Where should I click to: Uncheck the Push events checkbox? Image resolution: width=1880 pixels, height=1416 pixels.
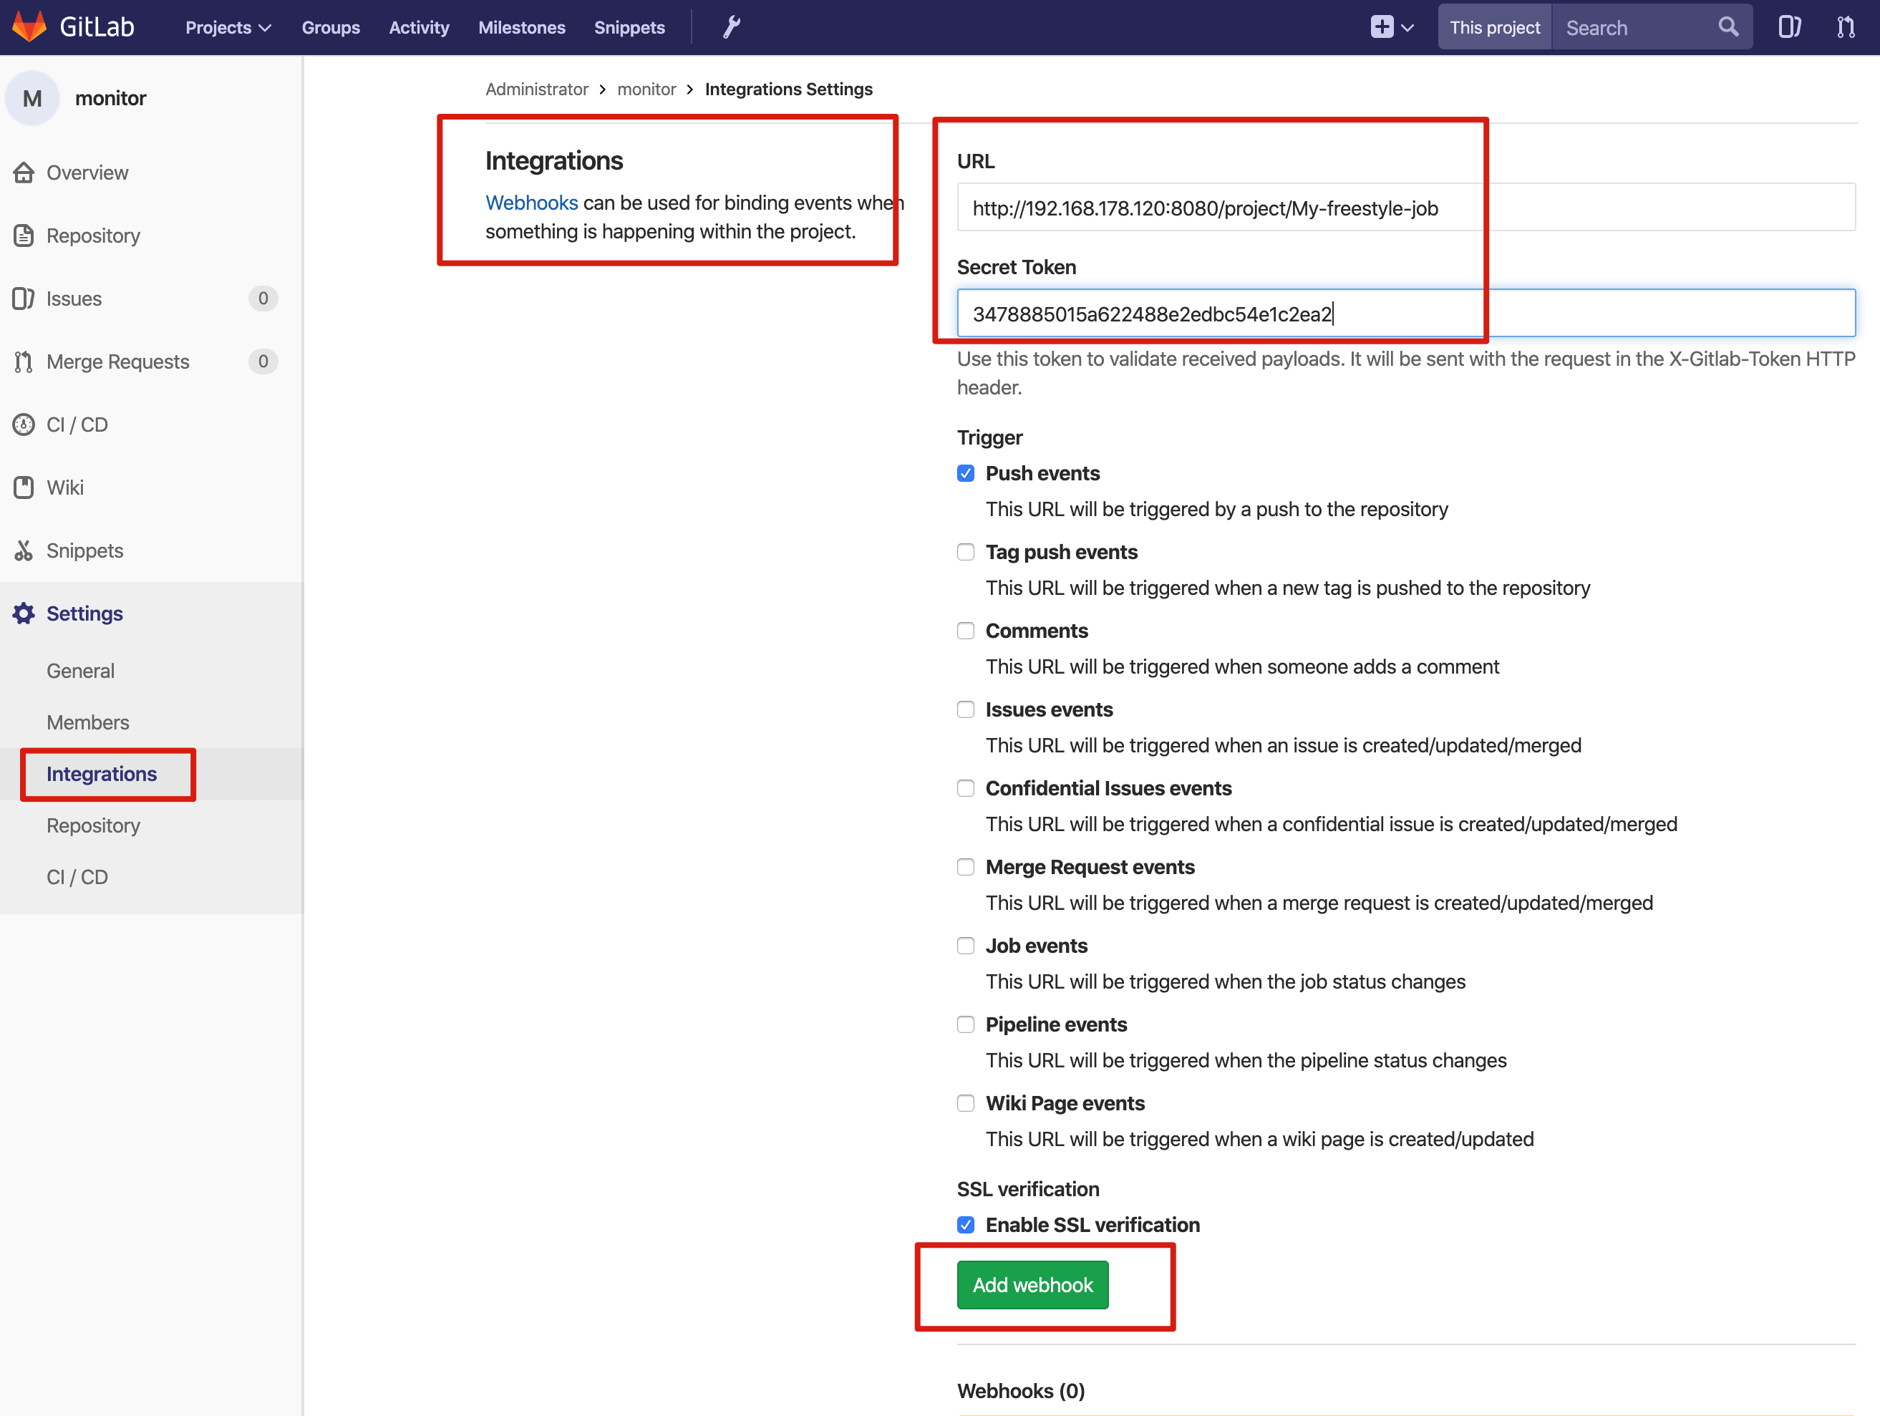(x=966, y=473)
